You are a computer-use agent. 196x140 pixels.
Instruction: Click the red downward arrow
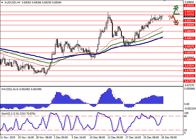[x=175, y=20]
